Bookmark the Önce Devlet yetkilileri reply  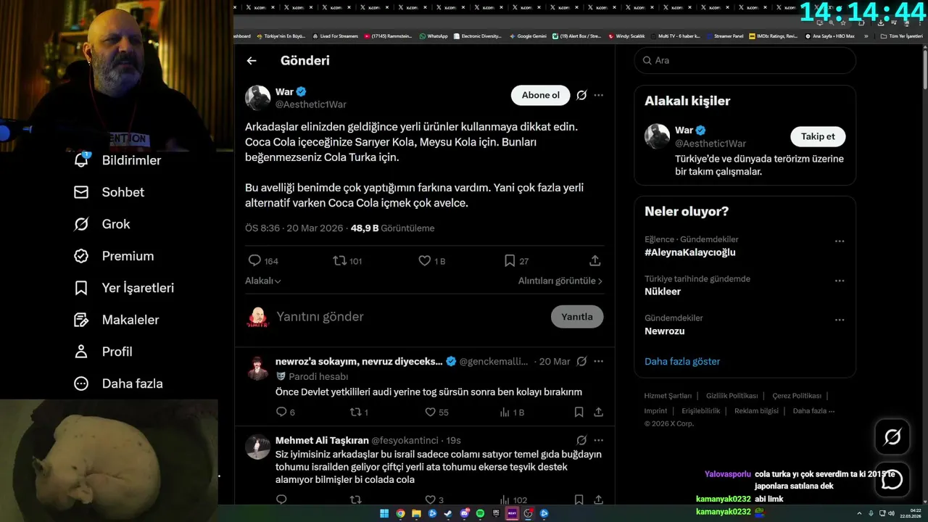(579, 412)
